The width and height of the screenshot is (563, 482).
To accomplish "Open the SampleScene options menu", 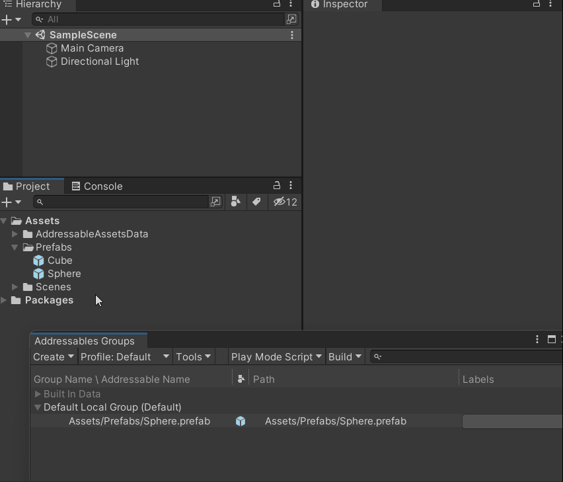I will pyautogui.click(x=292, y=35).
